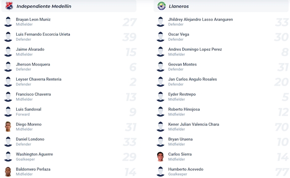
Task: Click Brayan Leon Muniz's avatar icon
Action: tap(8, 22)
